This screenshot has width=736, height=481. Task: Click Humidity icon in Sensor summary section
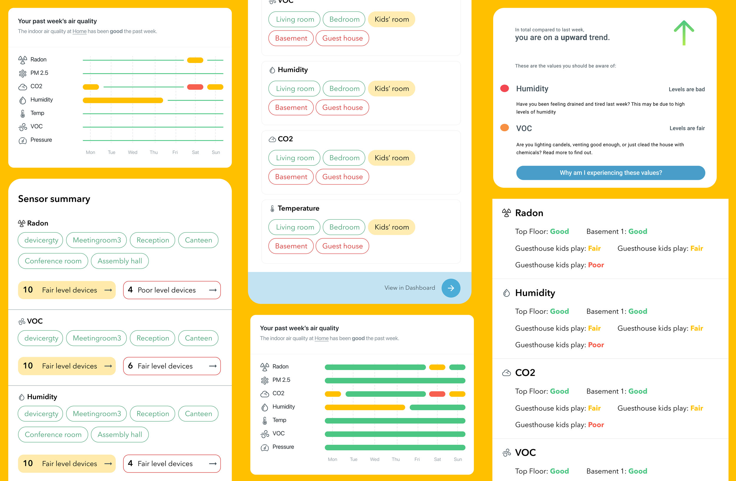(x=22, y=397)
